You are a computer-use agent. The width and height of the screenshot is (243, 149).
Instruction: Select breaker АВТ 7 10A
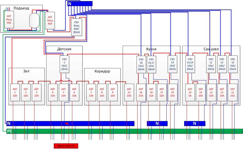[91, 92]
